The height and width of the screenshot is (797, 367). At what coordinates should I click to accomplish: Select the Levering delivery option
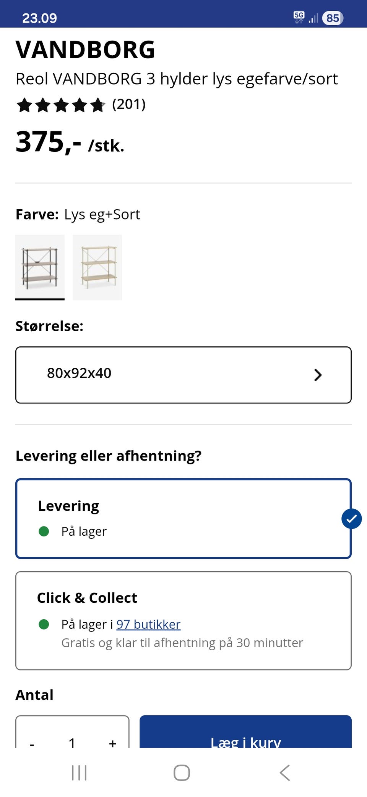click(x=183, y=518)
